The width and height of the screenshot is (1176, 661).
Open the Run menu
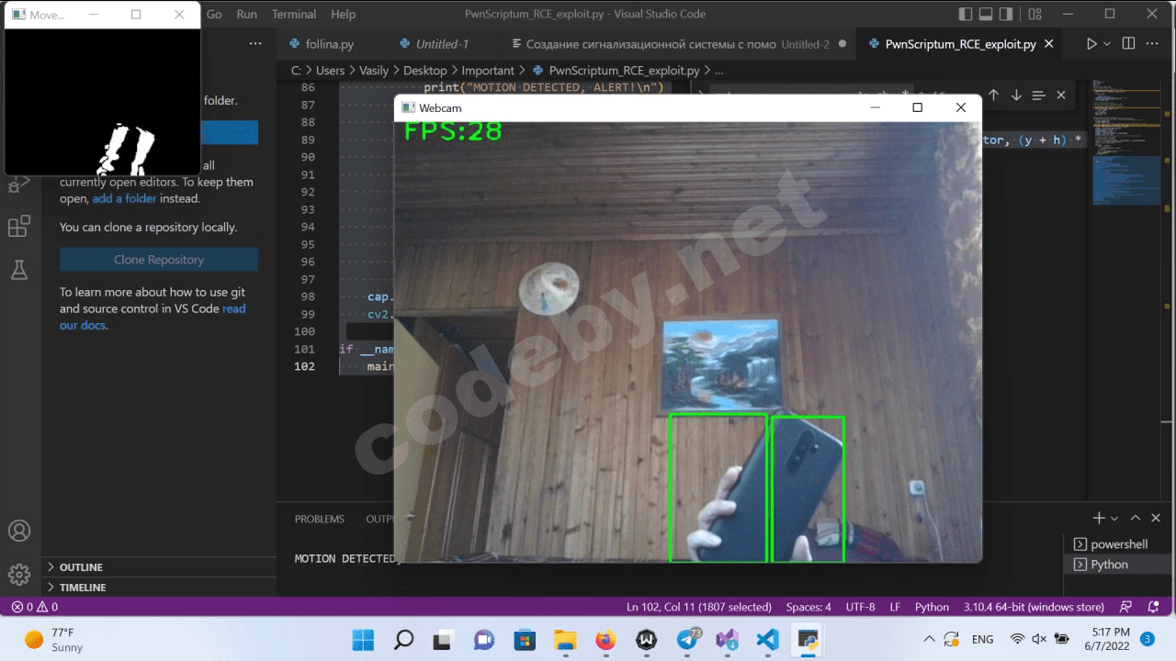(x=246, y=14)
